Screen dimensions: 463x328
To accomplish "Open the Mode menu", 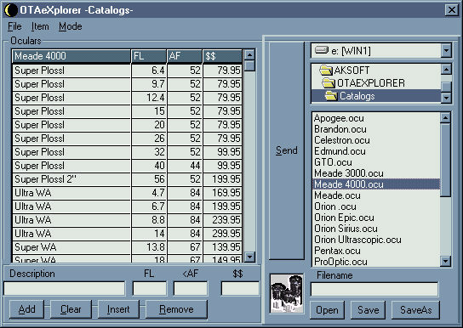I will (x=71, y=26).
